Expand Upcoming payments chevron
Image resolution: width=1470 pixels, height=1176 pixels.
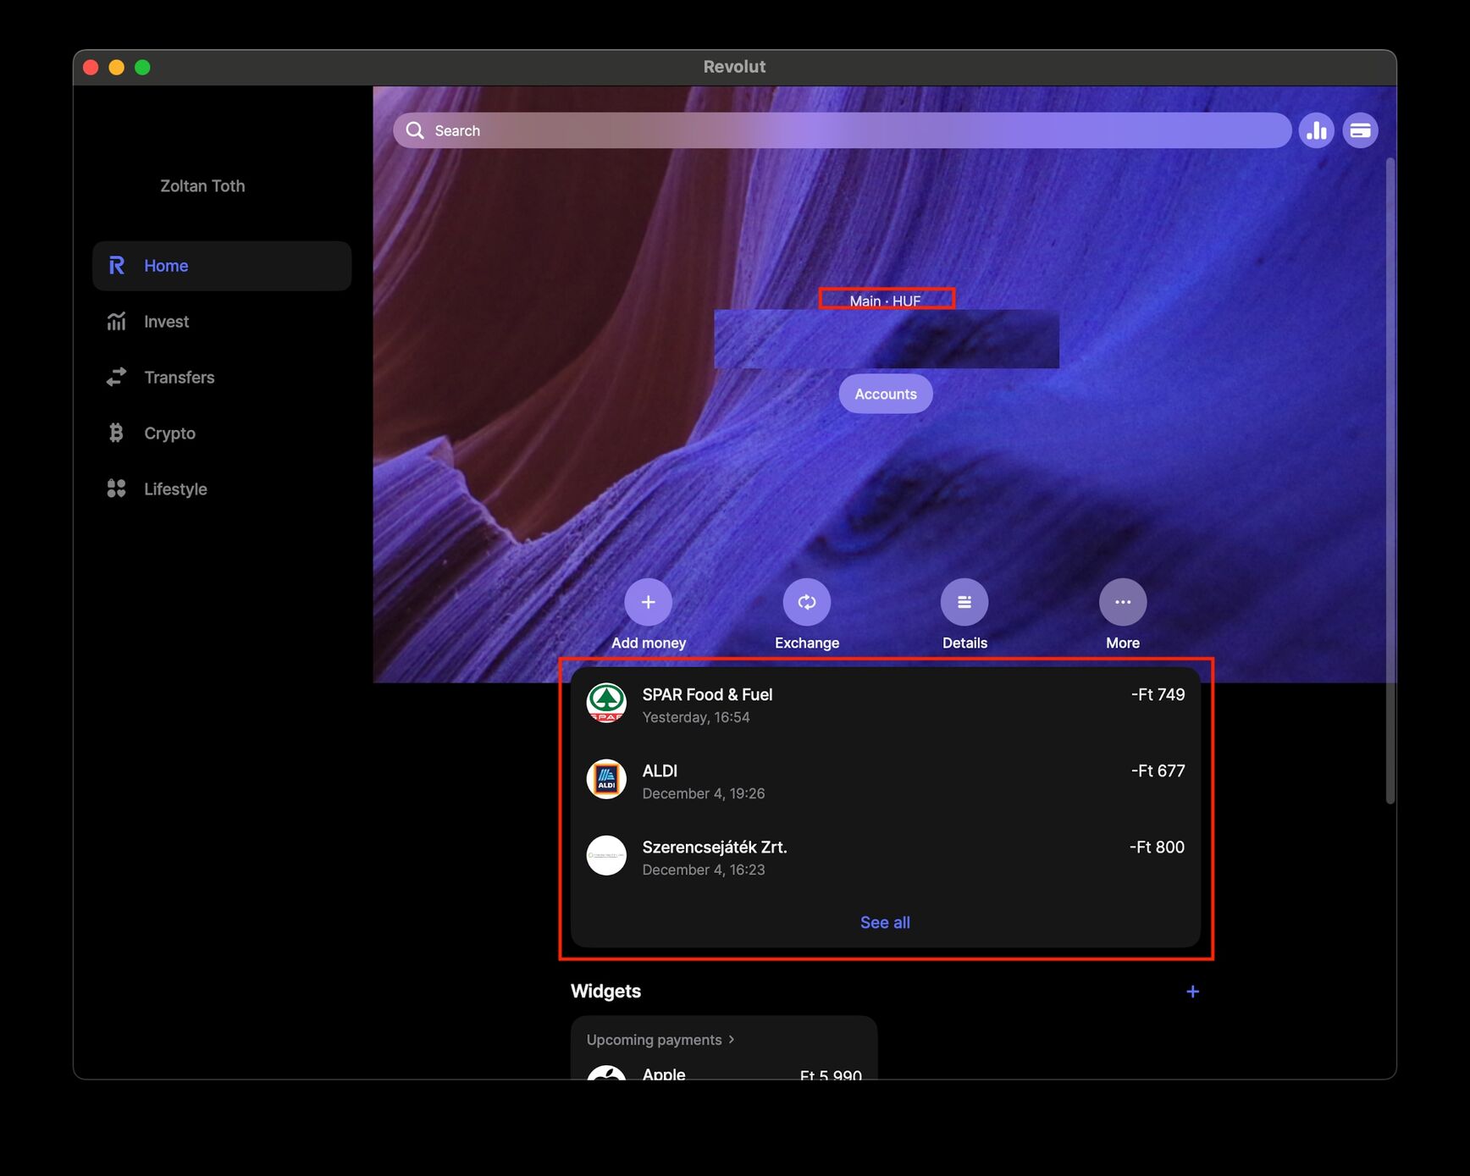pos(732,1040)
